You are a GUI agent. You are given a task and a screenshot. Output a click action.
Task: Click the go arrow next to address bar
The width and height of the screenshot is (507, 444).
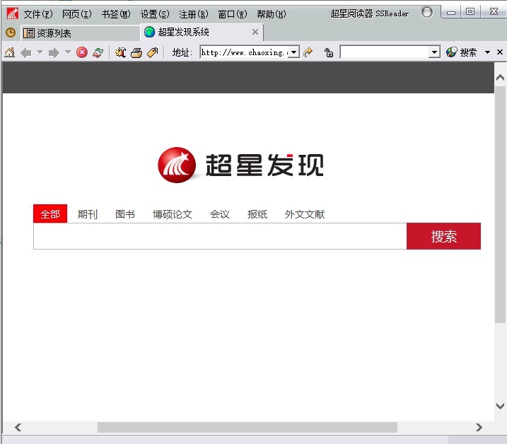tap(308, 52)
